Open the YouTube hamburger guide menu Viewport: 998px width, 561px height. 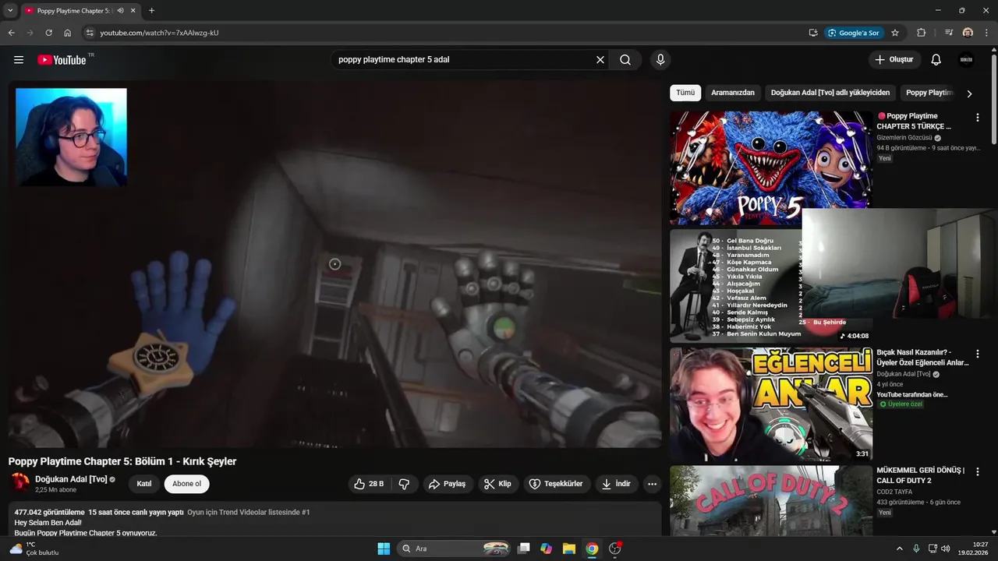pos(19,60)
